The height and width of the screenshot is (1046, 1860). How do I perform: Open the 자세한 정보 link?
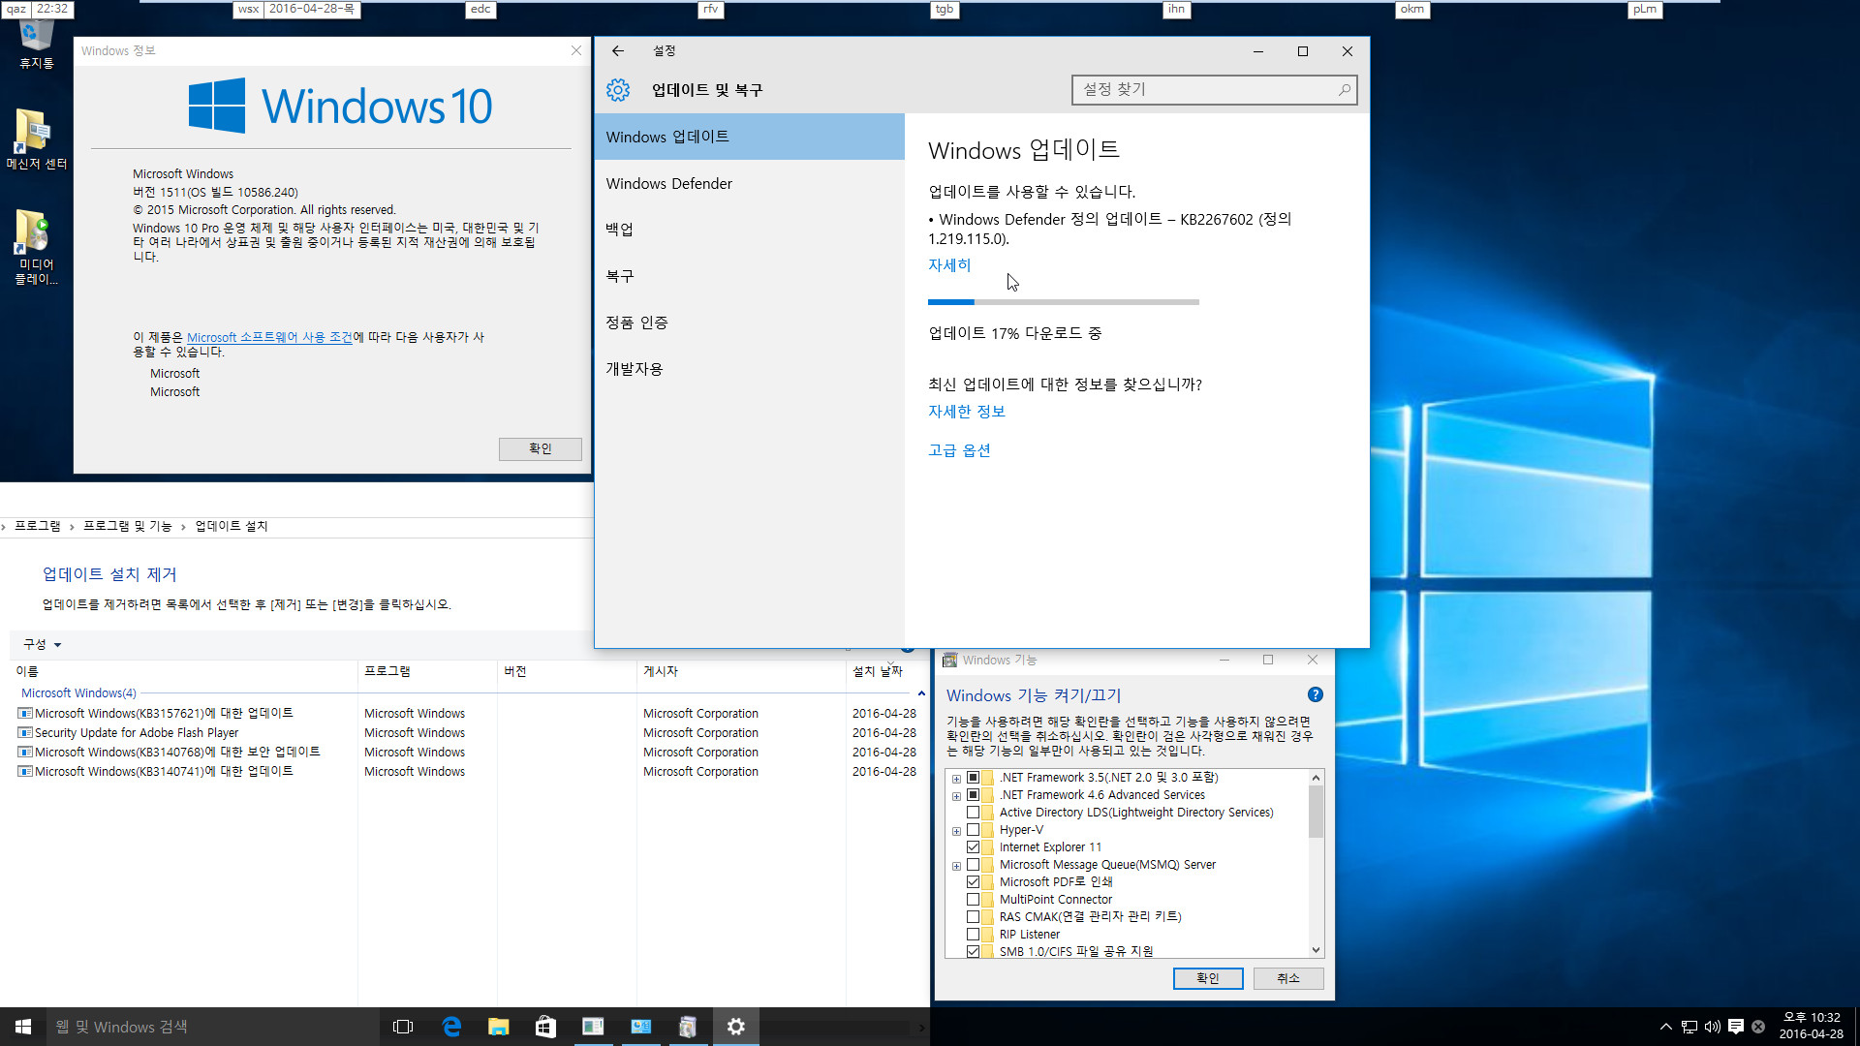pyautogui.click(x=967, y=412)
